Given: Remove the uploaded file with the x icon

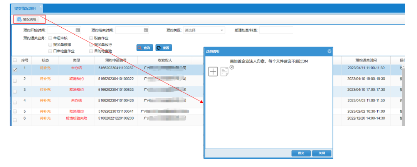Looking at the screenshot, I should [232, 67].
